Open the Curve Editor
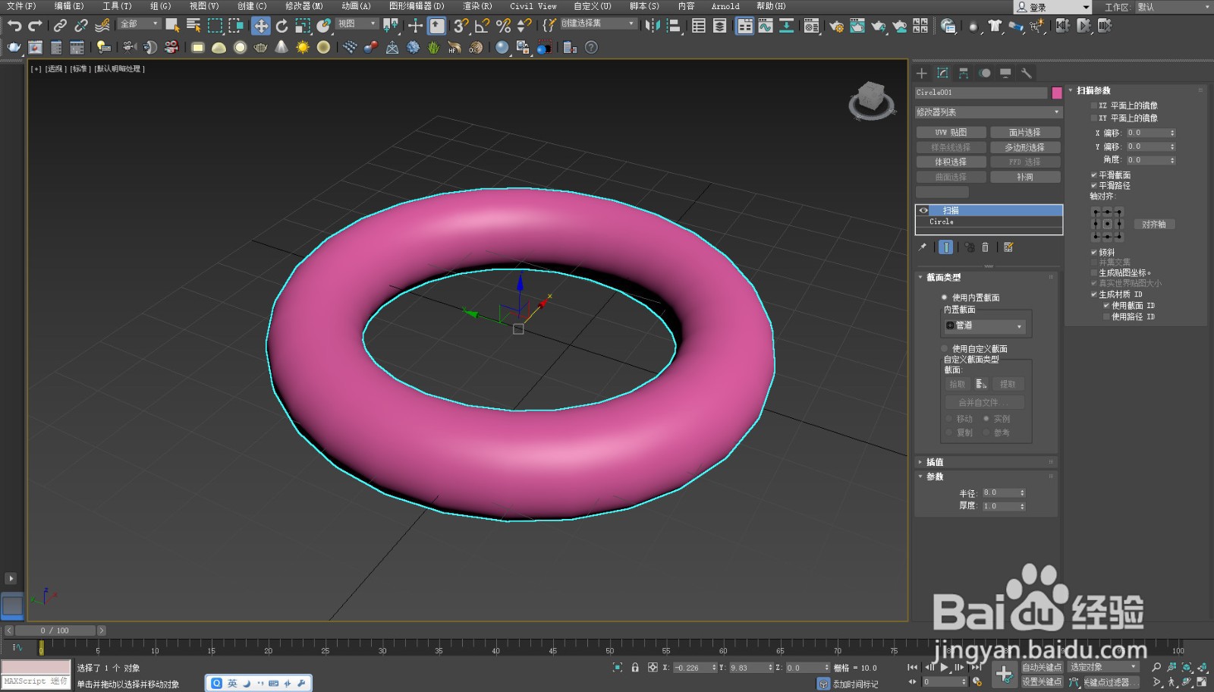Image resolution: width=1214 pixels, height=692 pixels. tap(766, 26)
